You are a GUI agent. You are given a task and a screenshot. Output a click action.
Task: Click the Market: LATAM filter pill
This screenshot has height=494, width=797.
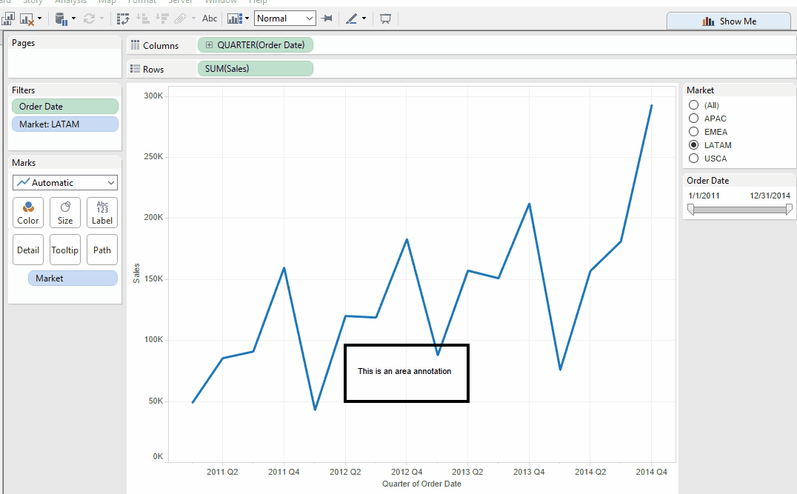pos(64,124)
